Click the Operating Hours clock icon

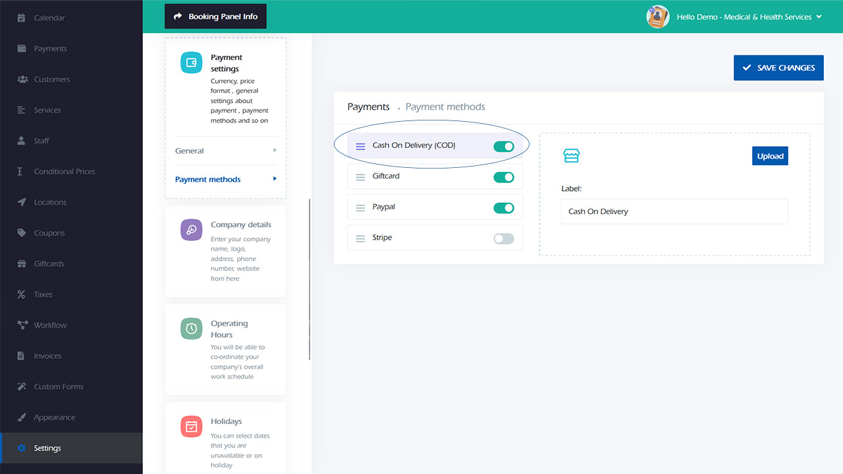click(x=192, y=329)
